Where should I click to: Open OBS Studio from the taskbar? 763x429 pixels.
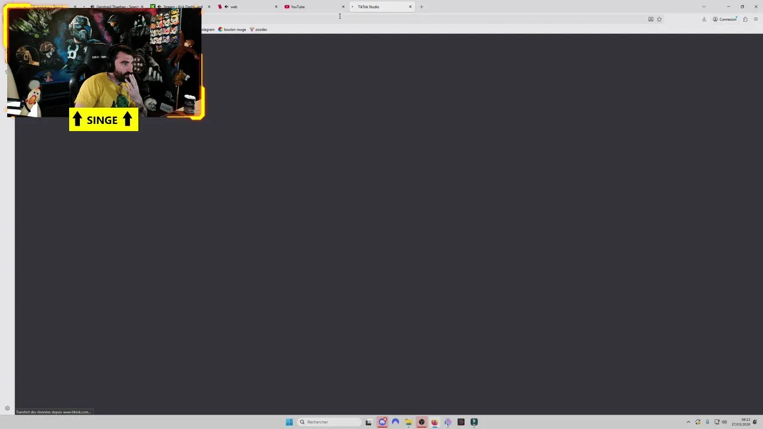pyautogui.click(x=421, y=422)
